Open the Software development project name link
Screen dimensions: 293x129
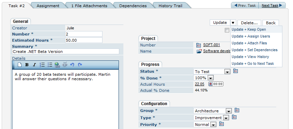pyautogui.click(x=217, y=51)
